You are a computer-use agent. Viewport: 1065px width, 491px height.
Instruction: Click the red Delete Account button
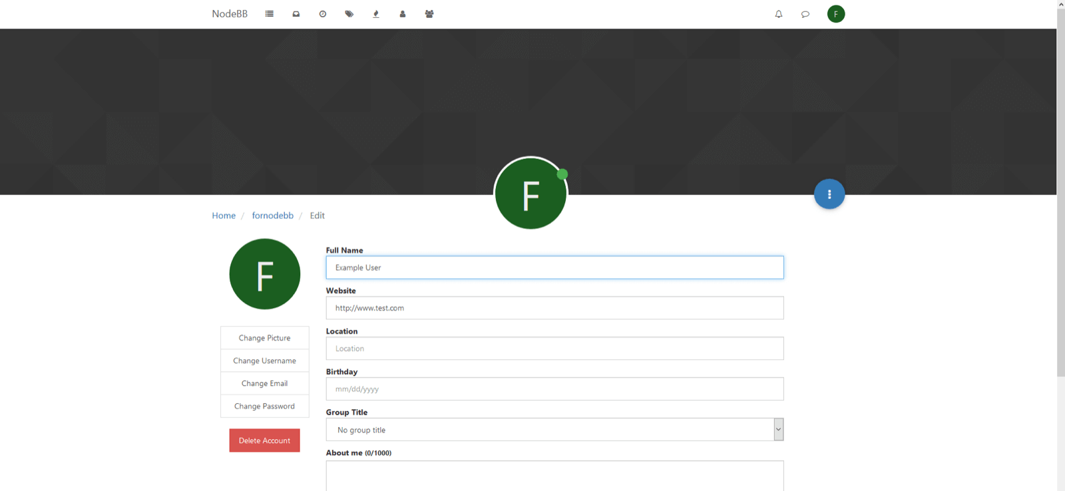point(265,440)
